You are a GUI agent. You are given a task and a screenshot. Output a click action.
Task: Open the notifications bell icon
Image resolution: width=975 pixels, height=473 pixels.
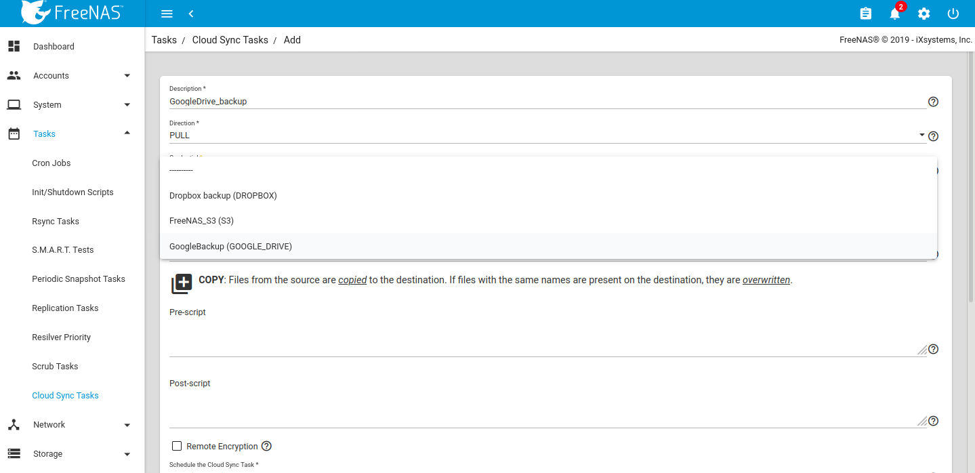[x=895, y=14]
